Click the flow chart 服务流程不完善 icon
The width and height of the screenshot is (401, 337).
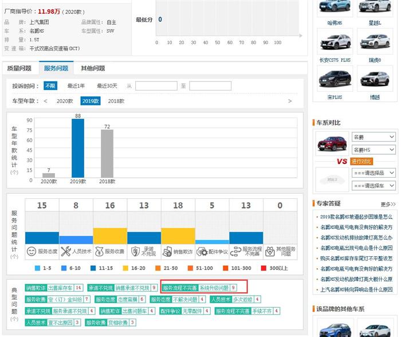pos(235,252)
